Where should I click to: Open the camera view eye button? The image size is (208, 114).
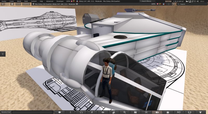click(x=103, y=112)
